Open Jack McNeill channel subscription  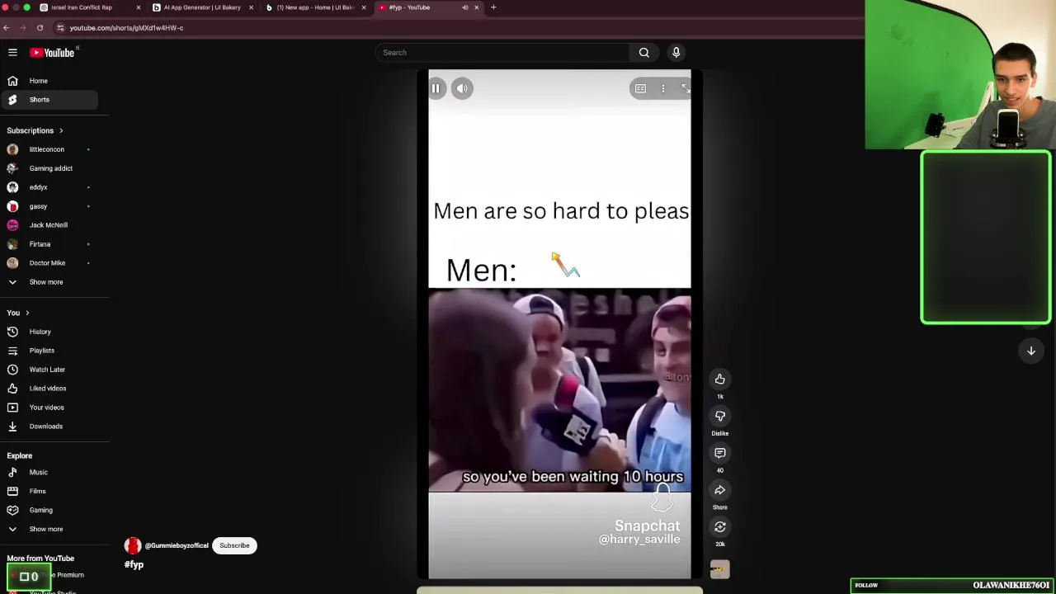coord(49,224)
